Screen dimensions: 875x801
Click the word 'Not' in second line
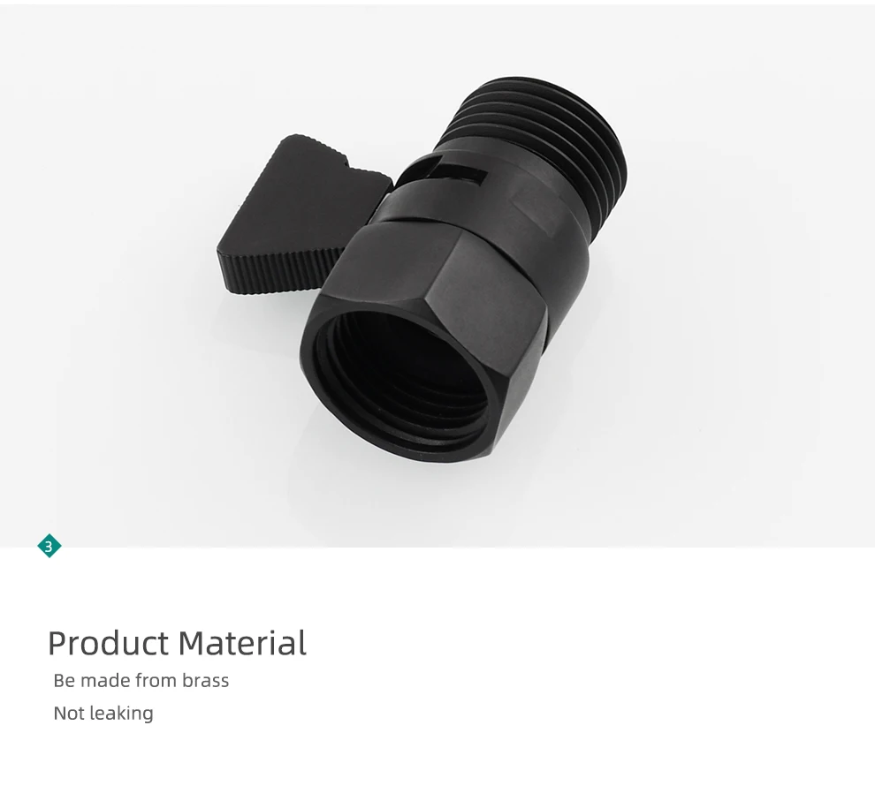click(x=69, y=714)
